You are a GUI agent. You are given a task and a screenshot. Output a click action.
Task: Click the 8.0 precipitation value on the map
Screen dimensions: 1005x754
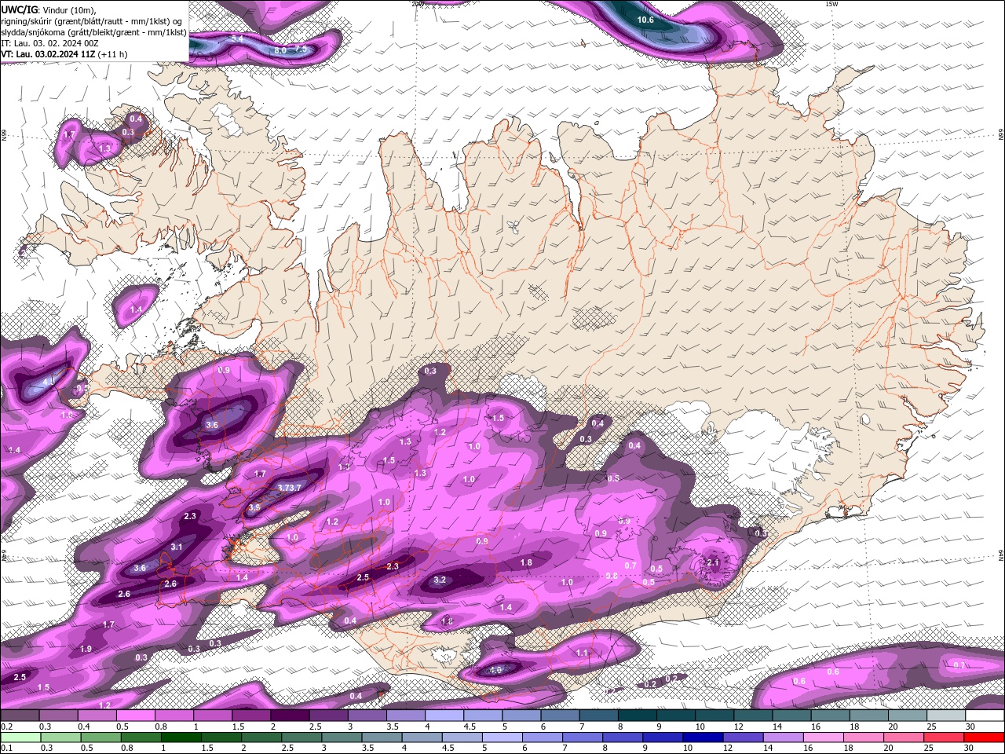280,50
